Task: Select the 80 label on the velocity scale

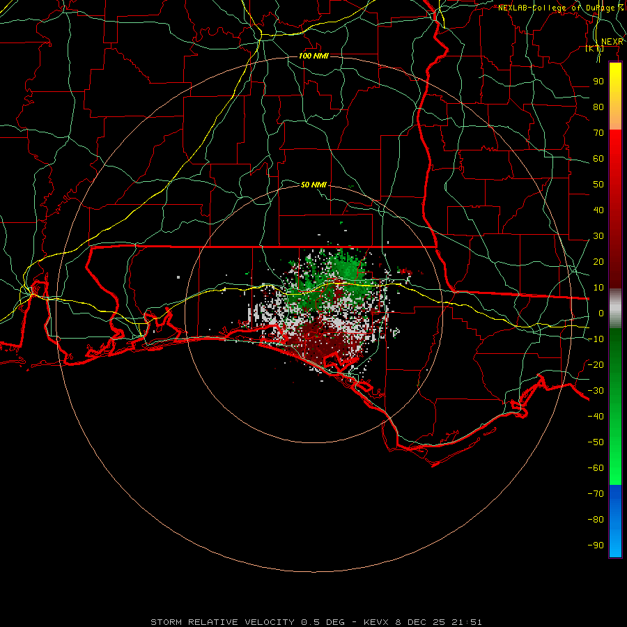Action: click(598, 107)
